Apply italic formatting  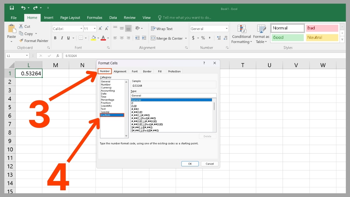[62, 38]
